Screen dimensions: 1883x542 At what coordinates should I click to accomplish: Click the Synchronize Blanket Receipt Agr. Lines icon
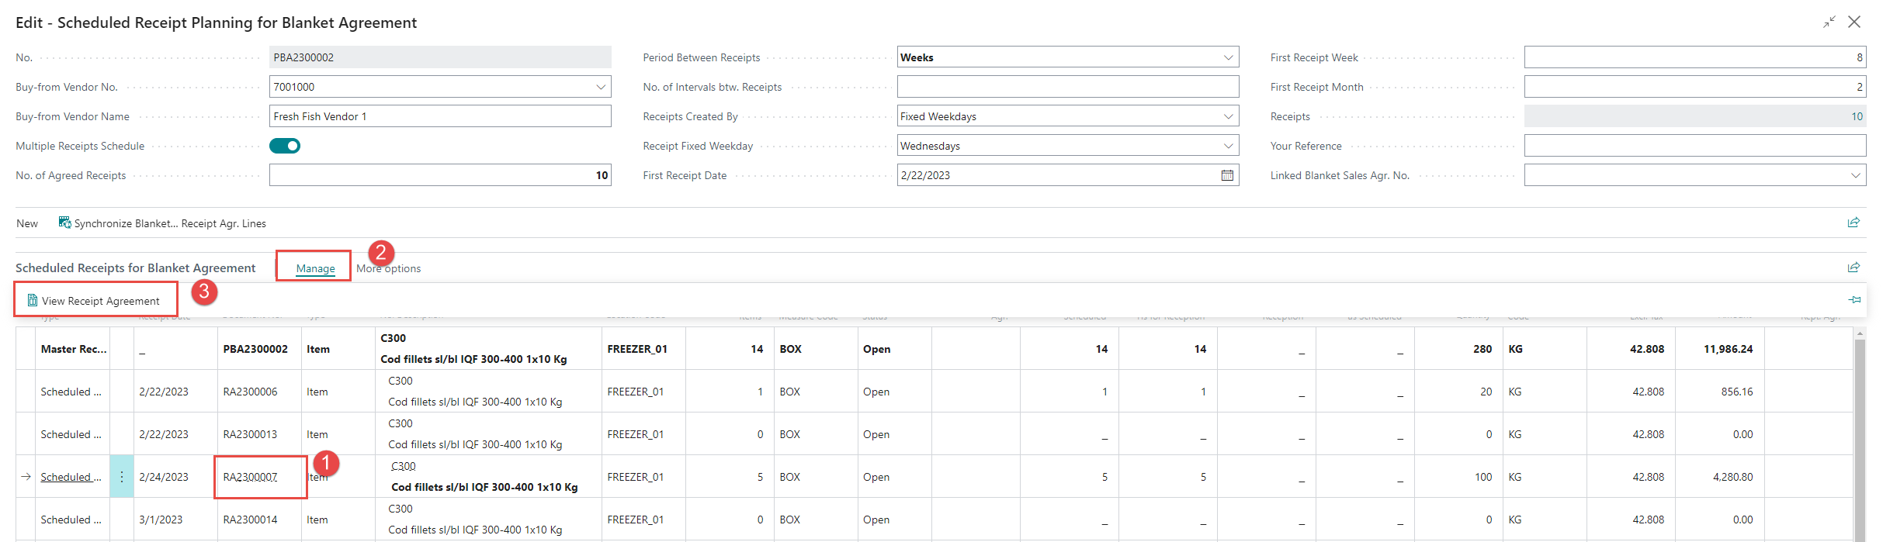point(65,223)
